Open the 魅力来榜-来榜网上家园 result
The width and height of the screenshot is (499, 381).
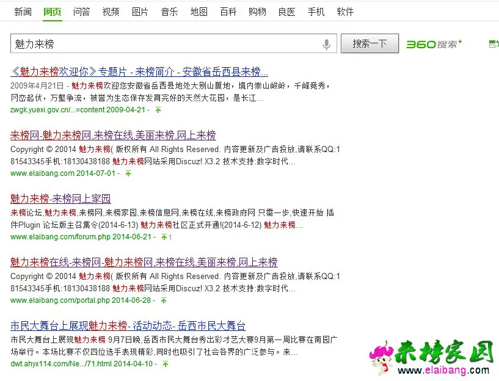click(x=60, y=198)
